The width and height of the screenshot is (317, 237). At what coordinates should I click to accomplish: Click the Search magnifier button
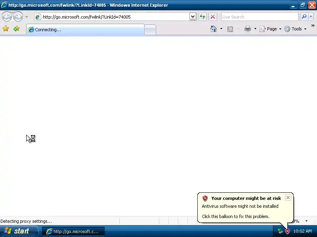click(x=304, y=17)
